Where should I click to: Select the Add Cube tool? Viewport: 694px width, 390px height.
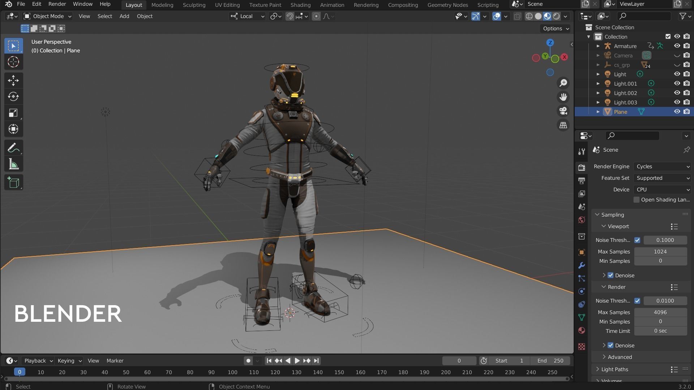pyautogui.click(x=13, y=183)
